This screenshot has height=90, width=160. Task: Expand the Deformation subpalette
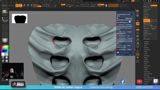point(147,56)
